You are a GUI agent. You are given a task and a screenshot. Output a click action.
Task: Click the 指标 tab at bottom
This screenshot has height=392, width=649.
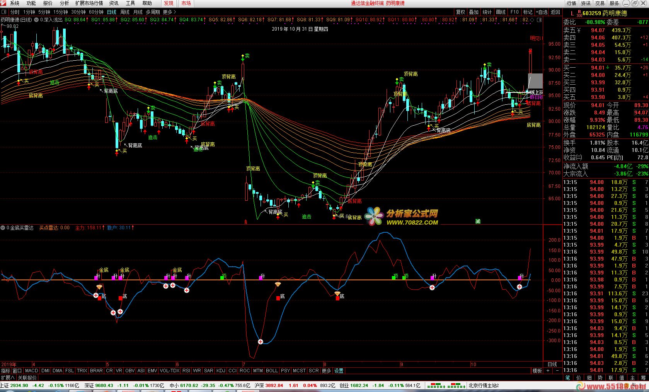coord(6,371)
